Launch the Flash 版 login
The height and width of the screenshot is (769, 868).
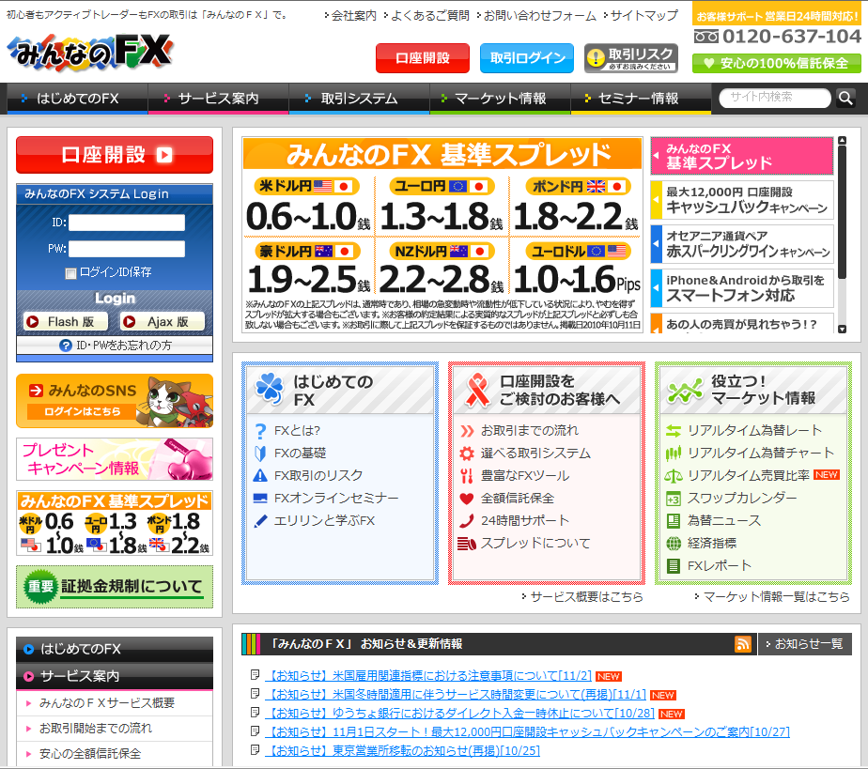coord(66,321)
